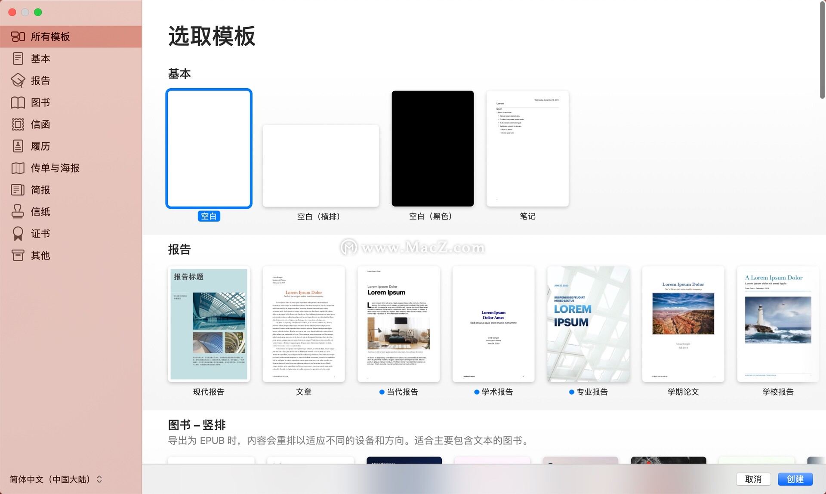The height and width of the screenshot is (494, 826).
Task: Select the 信函 sidebar label
Action: [x=40, y=124]
